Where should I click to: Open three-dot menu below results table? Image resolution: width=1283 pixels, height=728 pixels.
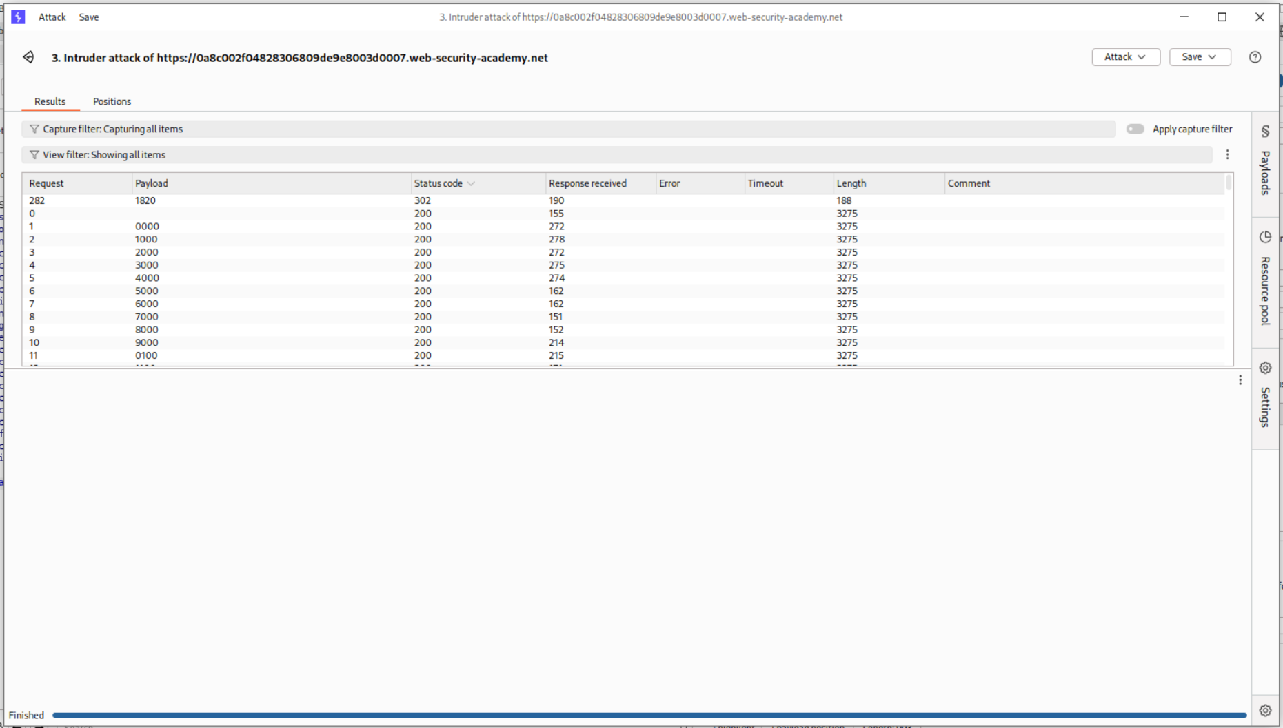(1240, 380)
